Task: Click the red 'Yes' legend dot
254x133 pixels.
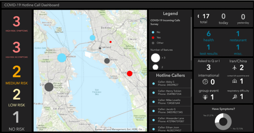Action: tap(153, 38)
